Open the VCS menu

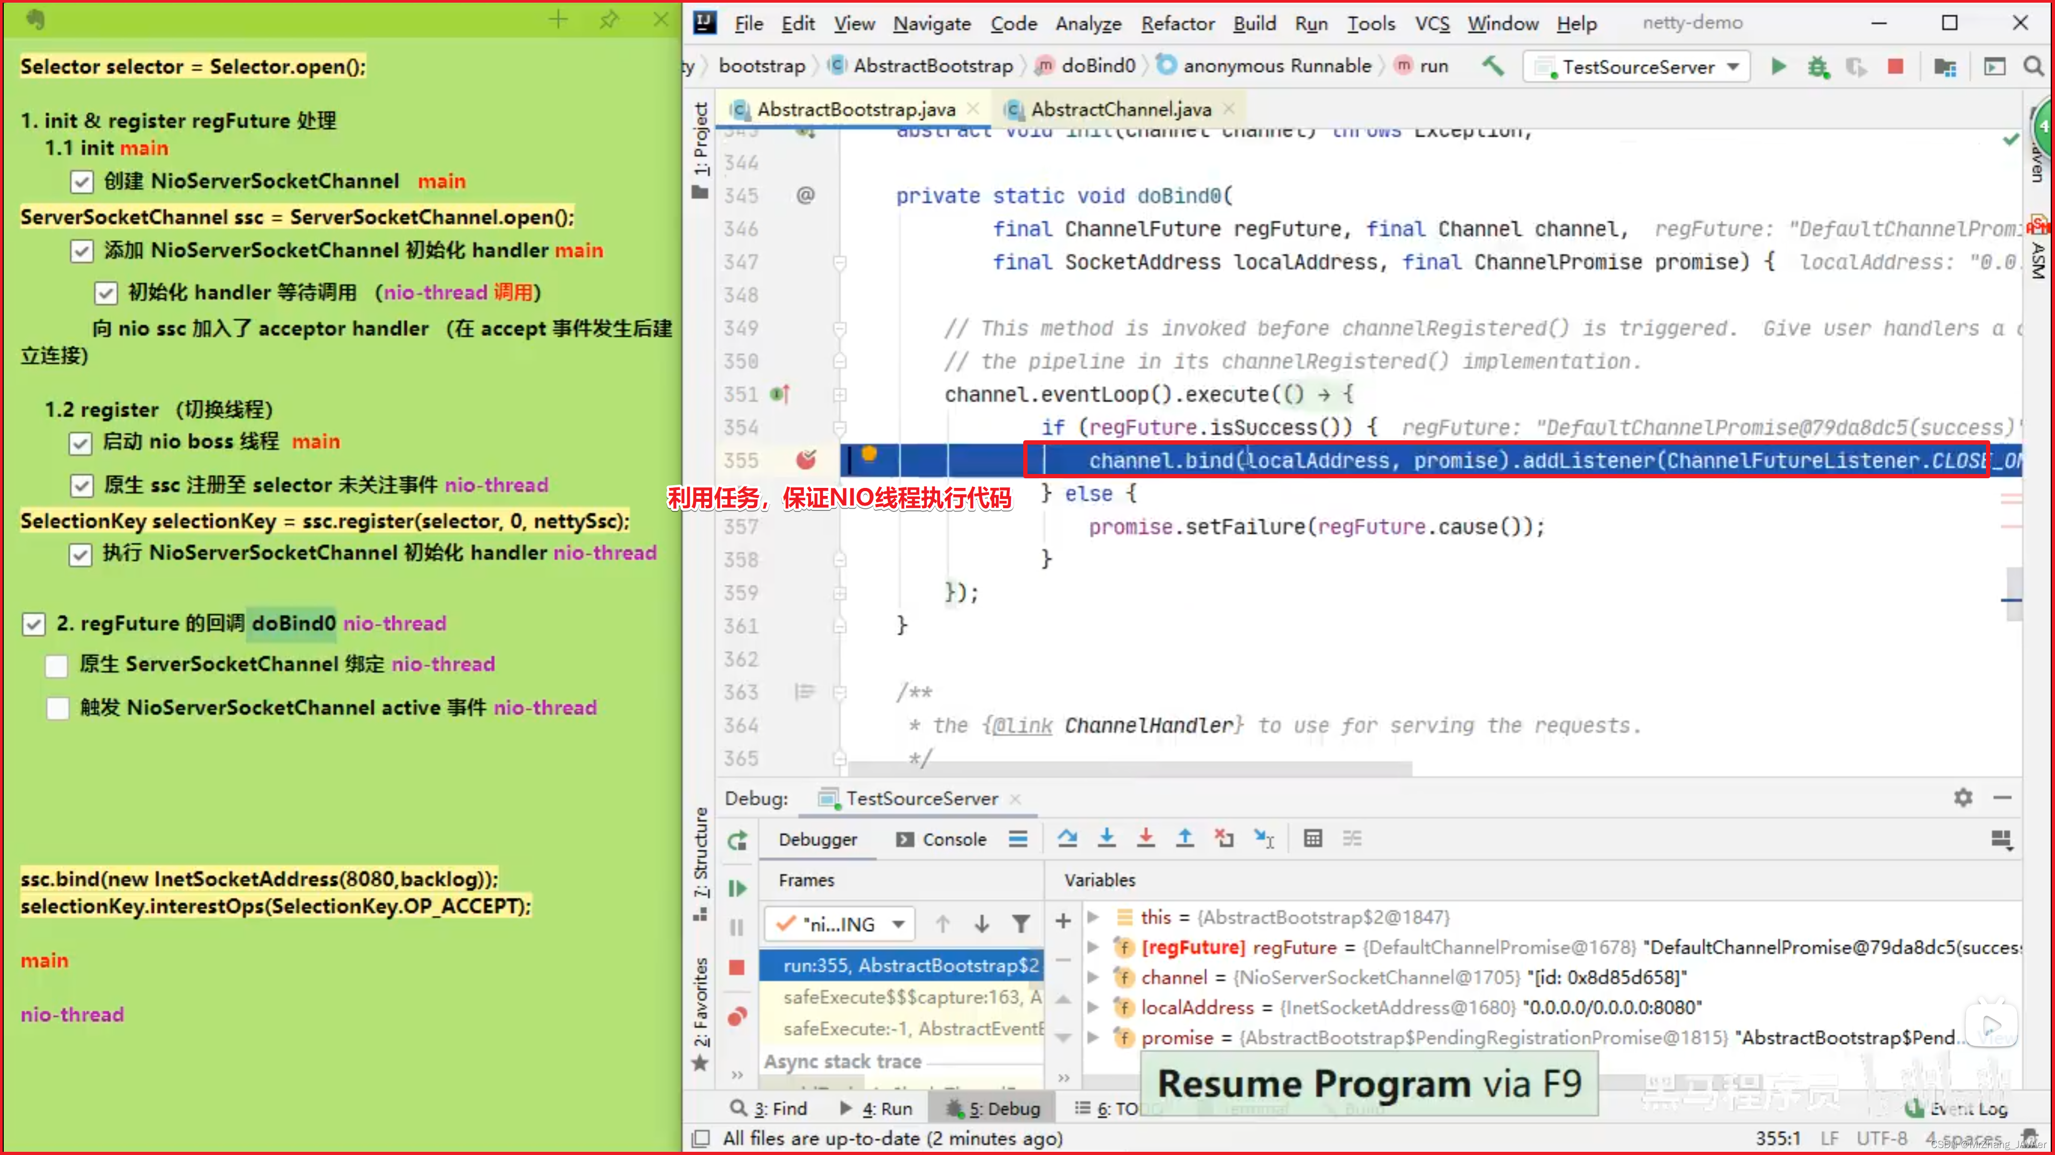[1432, 23]
